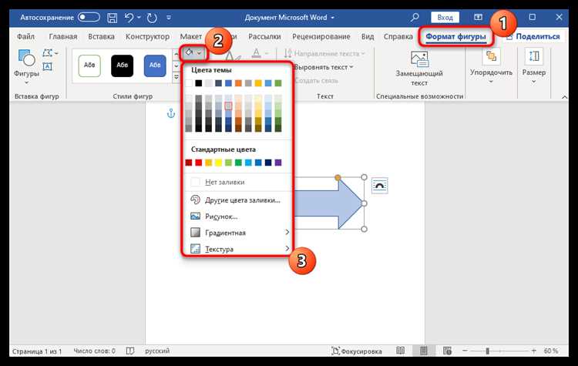Expand the shape styles gallery more button
Screen dimensions: 578x366
(x=176, y=77)
